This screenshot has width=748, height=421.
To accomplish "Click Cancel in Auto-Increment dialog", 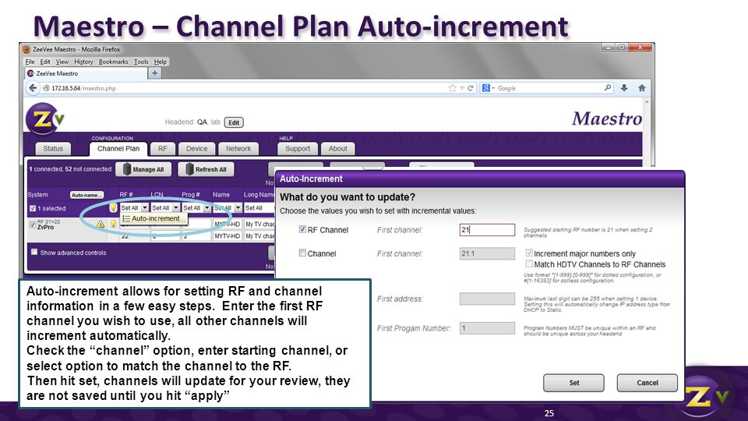I will [x=647, y=383].
